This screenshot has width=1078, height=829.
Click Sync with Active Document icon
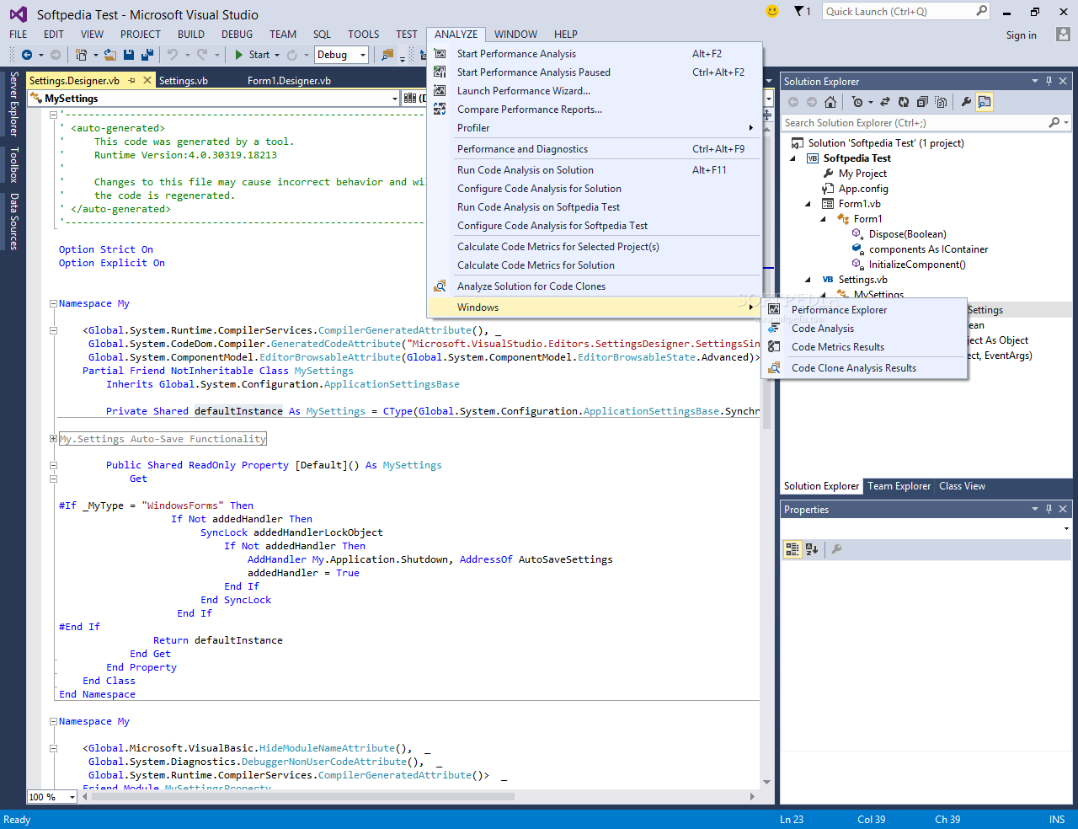(x=885, y=102)
